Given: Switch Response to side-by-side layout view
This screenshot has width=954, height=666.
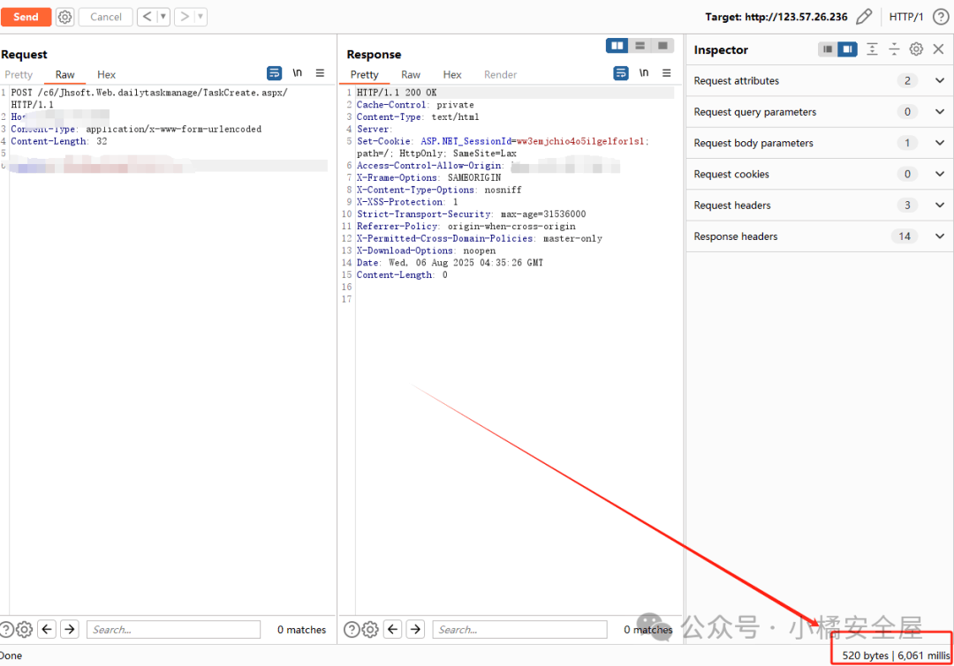Looking at the screenshot, I should click(617, 46).
